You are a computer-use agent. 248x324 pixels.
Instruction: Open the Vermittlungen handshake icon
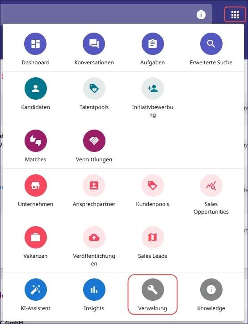point(94,141)
